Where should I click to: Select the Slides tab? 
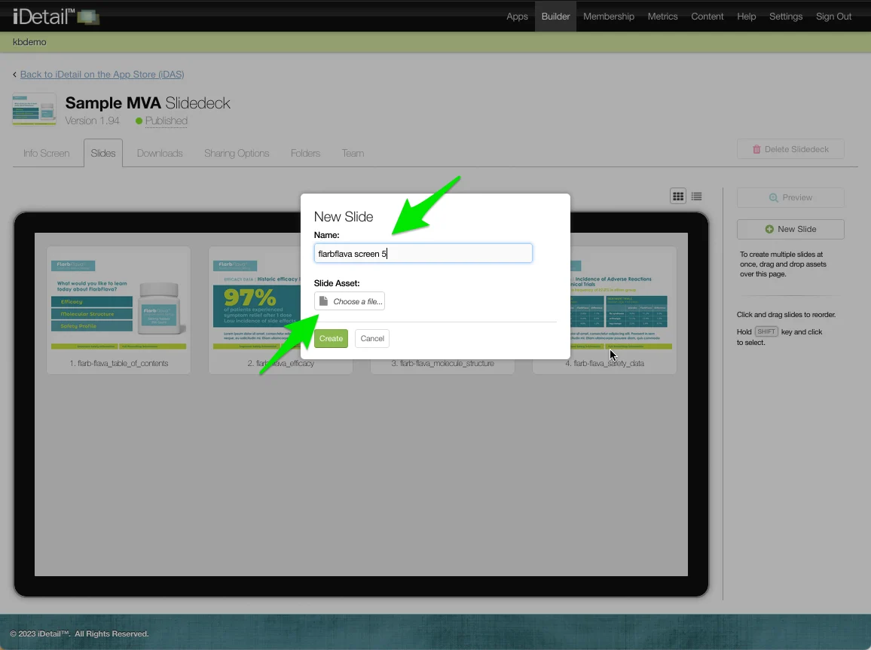coord(102,153)
